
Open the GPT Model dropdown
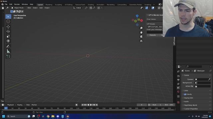(x=155, y=27)
